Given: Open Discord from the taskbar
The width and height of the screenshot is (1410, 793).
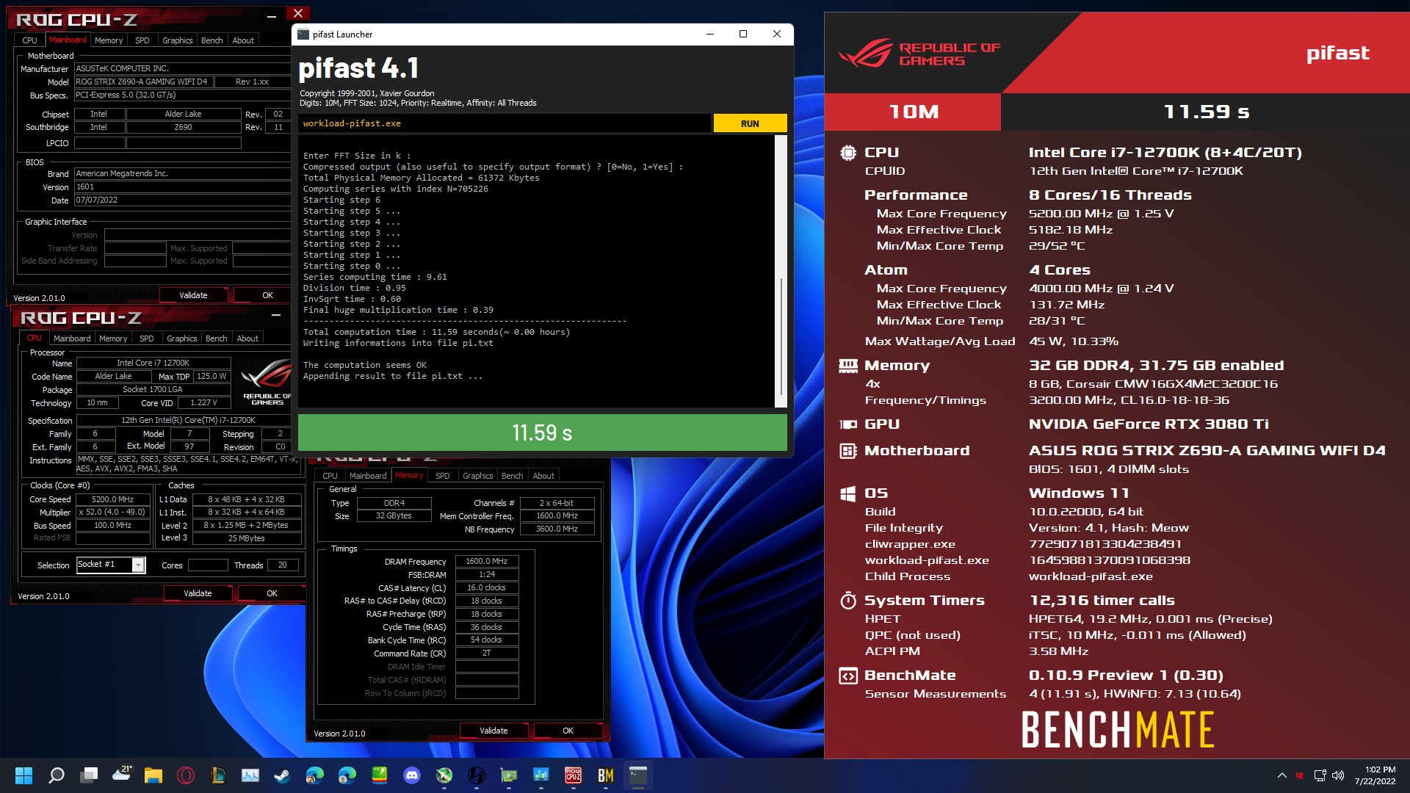Looking at the screenshot, I should 412,775.
